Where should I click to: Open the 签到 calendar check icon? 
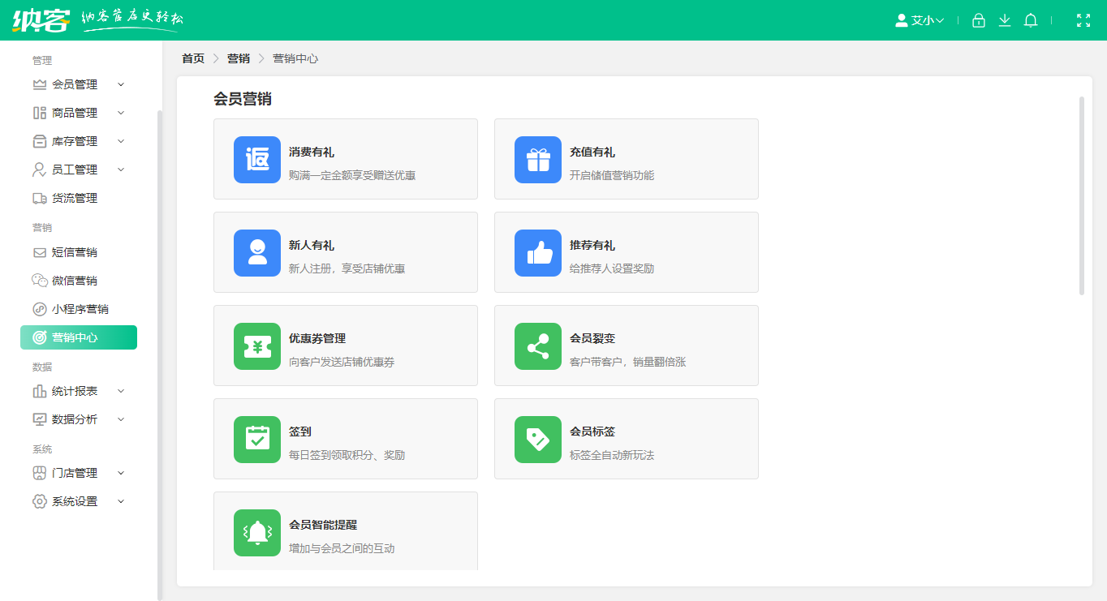257,439
